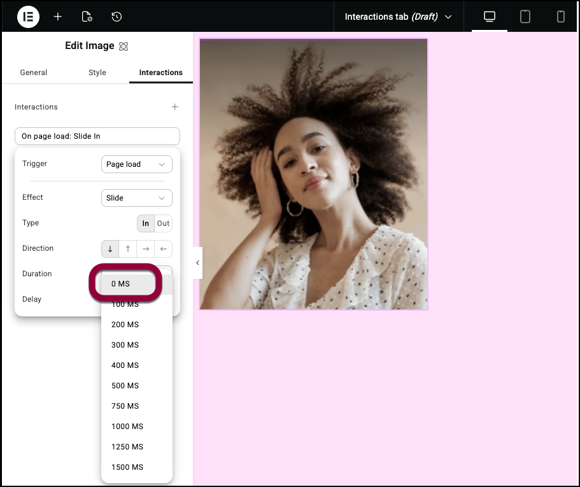
Task: Switch to tablet device view
Action: click(525, 17)
